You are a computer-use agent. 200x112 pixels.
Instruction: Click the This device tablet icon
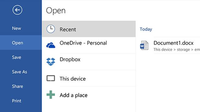(x=51, y=78)
